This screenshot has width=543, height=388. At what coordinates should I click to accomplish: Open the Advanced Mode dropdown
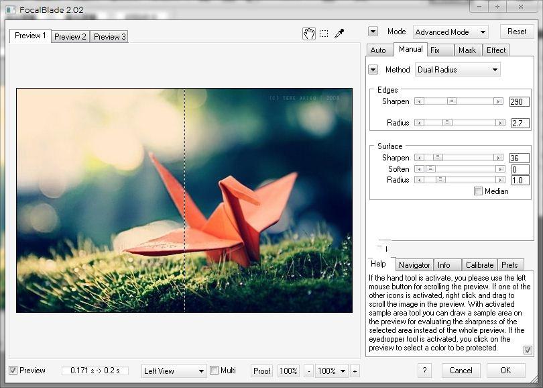(x=450, y=32)
